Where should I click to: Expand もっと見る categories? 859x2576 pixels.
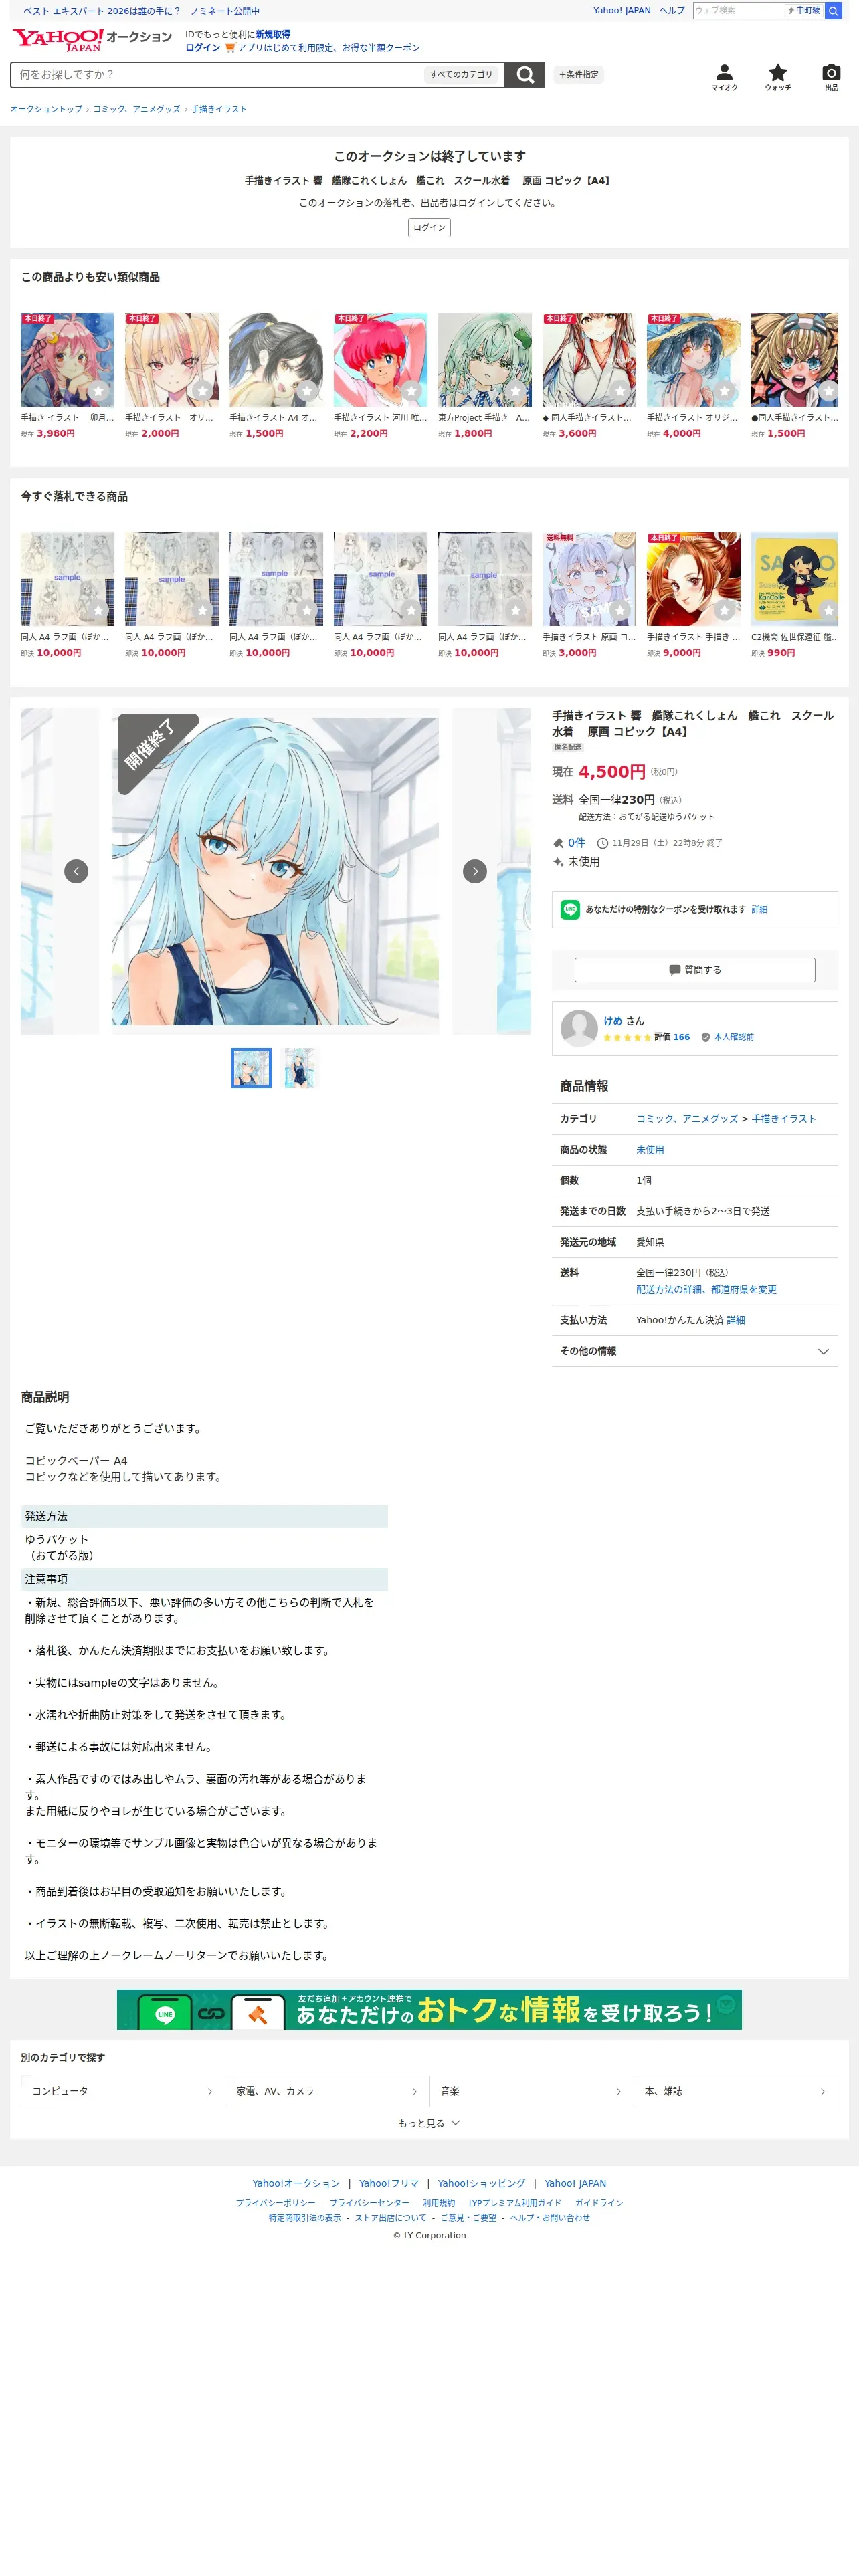[x=429, y=2123]
